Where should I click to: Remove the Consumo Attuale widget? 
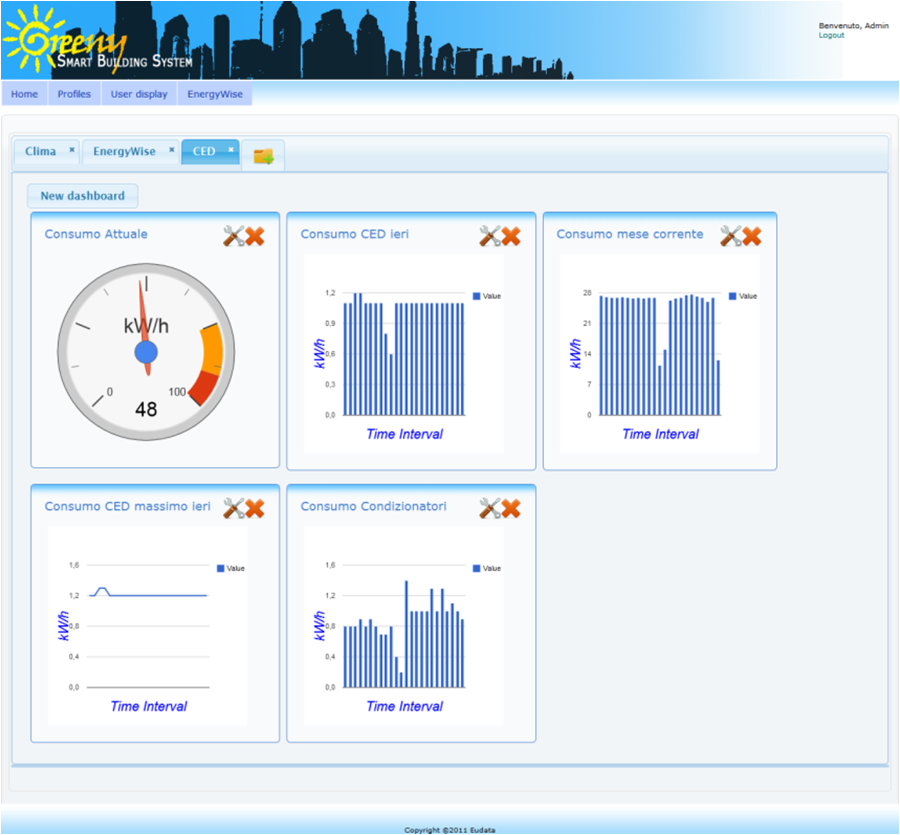click(x=255, y=236)
